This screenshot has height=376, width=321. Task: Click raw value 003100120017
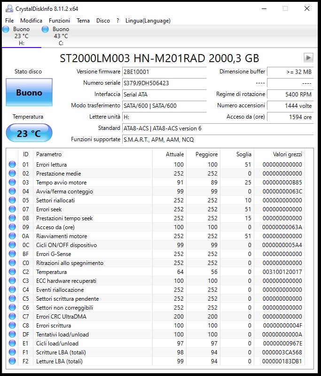point(282,272)
